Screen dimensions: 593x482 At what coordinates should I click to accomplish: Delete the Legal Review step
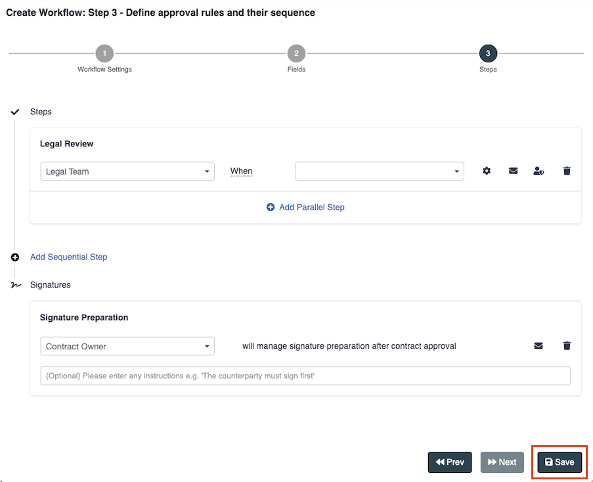[x=567, y=171]
